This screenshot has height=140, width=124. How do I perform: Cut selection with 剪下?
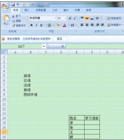pyautogui.click(x=16, y=16)
